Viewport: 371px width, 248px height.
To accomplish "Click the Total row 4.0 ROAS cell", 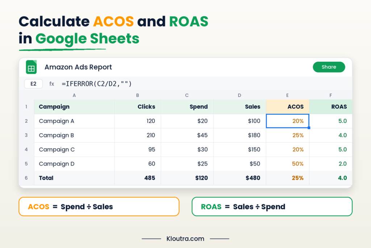I will [x=330, y=178].
